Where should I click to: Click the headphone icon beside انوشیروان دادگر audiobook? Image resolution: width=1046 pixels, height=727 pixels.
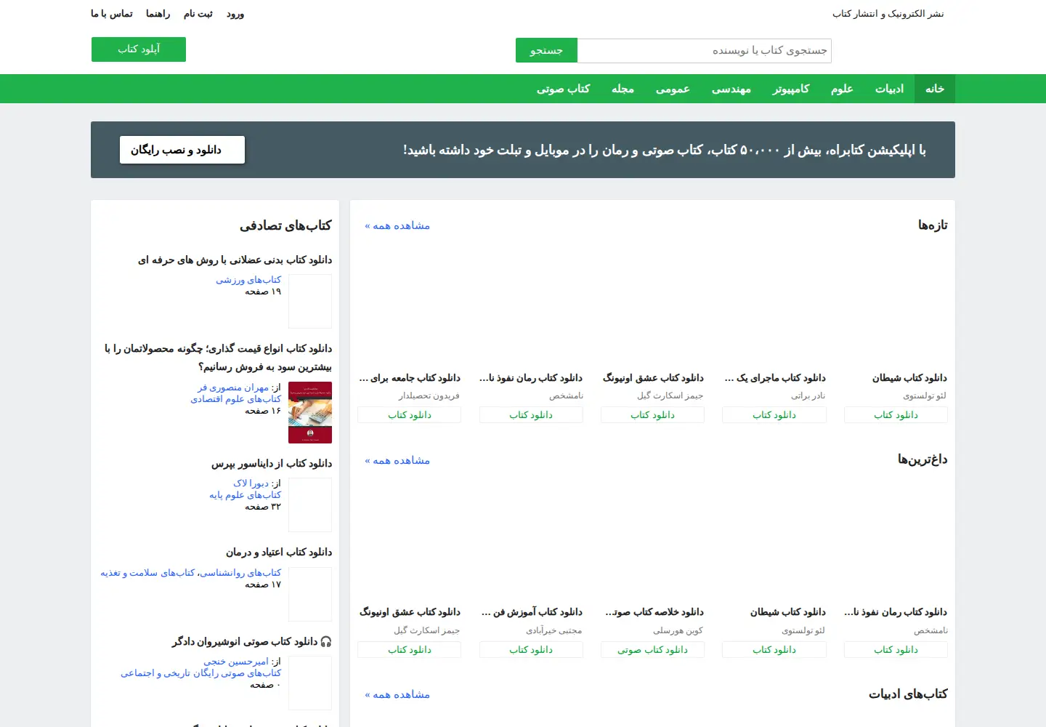coord(326,641)
